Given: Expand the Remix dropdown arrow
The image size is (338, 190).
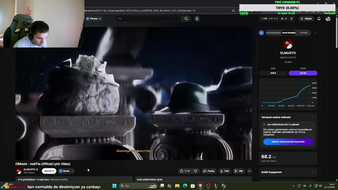Looking at the screenshot, I should point(72,171).
